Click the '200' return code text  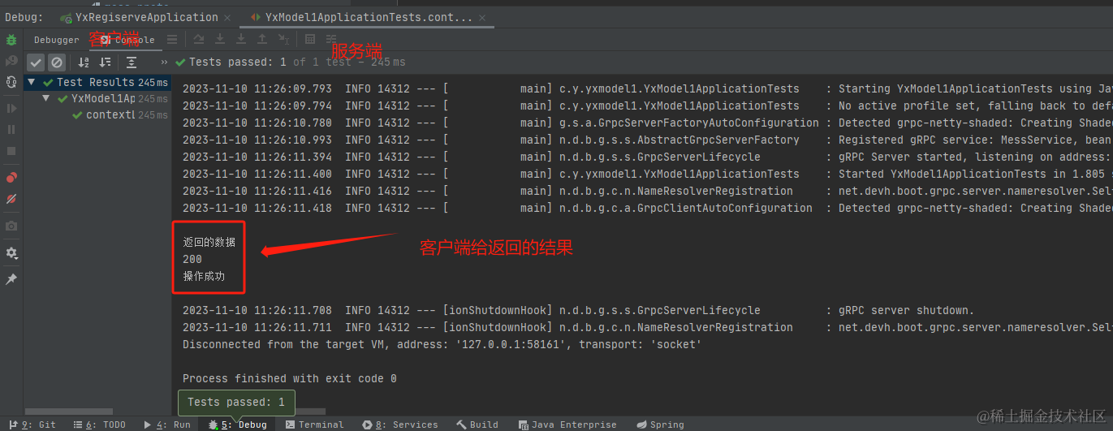click(x=192, y=259)
